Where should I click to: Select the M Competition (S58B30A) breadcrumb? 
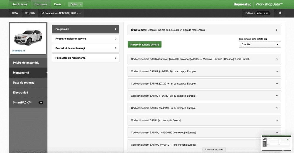point(61,13)
